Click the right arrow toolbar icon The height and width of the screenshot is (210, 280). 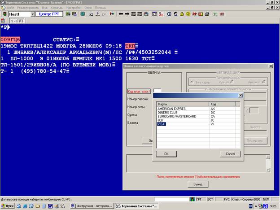127,14
